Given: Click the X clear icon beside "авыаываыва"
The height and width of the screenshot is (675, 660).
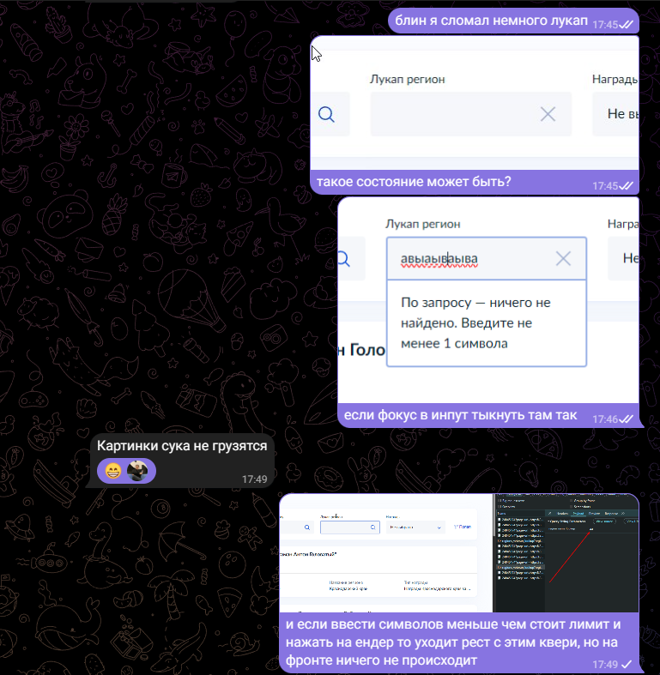Looking at the screenshot, I should pyautogui.click(x=563, y=259).
